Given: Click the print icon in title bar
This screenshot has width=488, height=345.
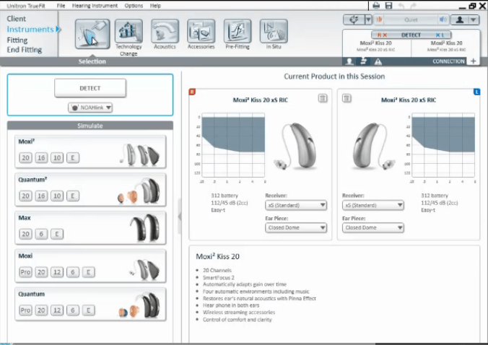Looking at the screenshot, I should (x=377, y=6).
